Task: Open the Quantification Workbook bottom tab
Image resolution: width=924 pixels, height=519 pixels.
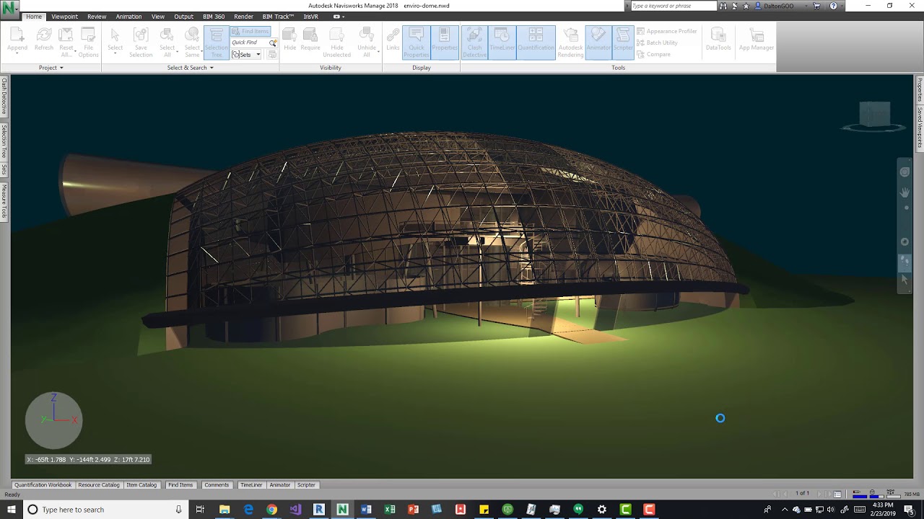Action: coord(43,485)
